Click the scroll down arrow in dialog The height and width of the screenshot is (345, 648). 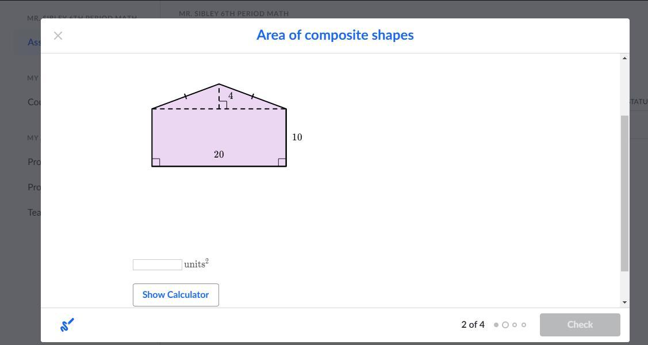[624, 302]
